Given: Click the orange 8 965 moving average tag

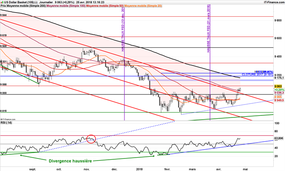Looking at the screenshot, I should (278, 97).
